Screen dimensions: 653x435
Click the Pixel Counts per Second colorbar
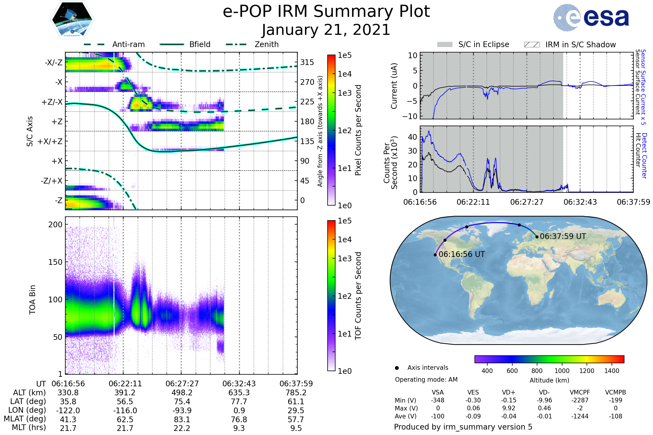331,130
